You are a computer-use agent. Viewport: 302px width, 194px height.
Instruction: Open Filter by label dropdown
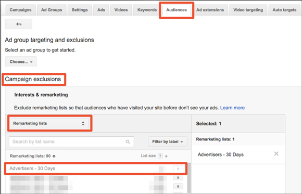(168, 141)
